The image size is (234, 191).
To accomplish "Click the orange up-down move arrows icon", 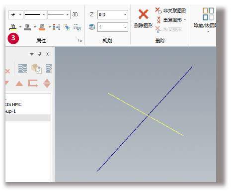I will (47, 83).
